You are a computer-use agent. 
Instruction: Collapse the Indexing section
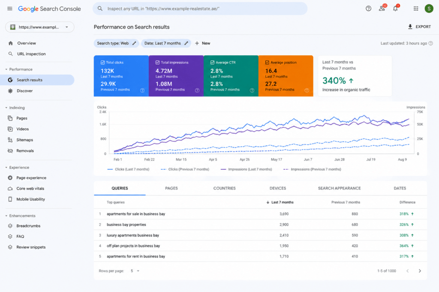(6, 108)
